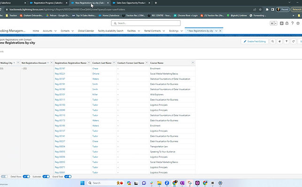Screen dimensions: 302x187
Task: Open Chrome side panel icon
Action: pos(272,9)
